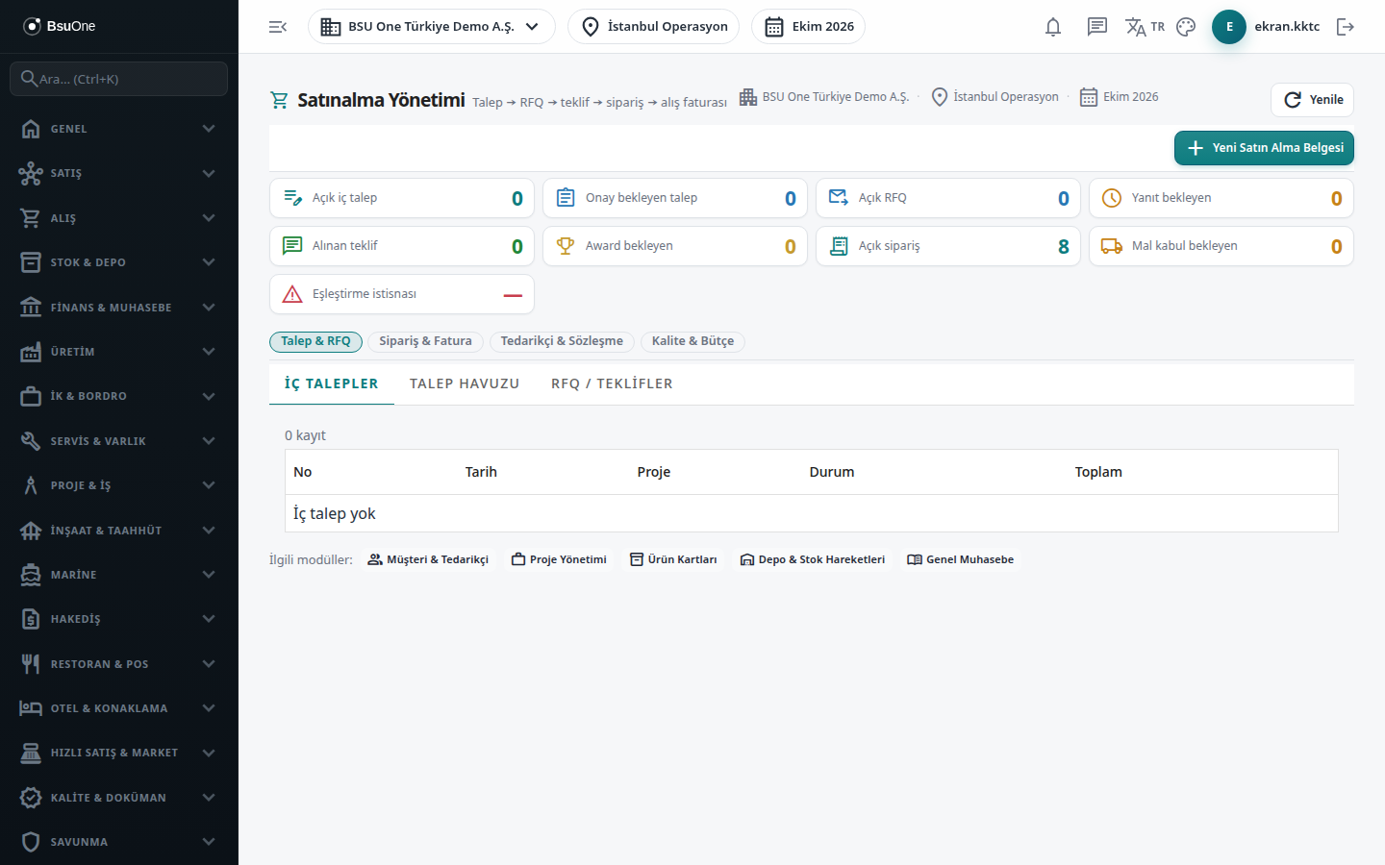Expand the Finans & Muhasebe sidebar section
The image size is (1385, 865).
(x=119, y=308)
